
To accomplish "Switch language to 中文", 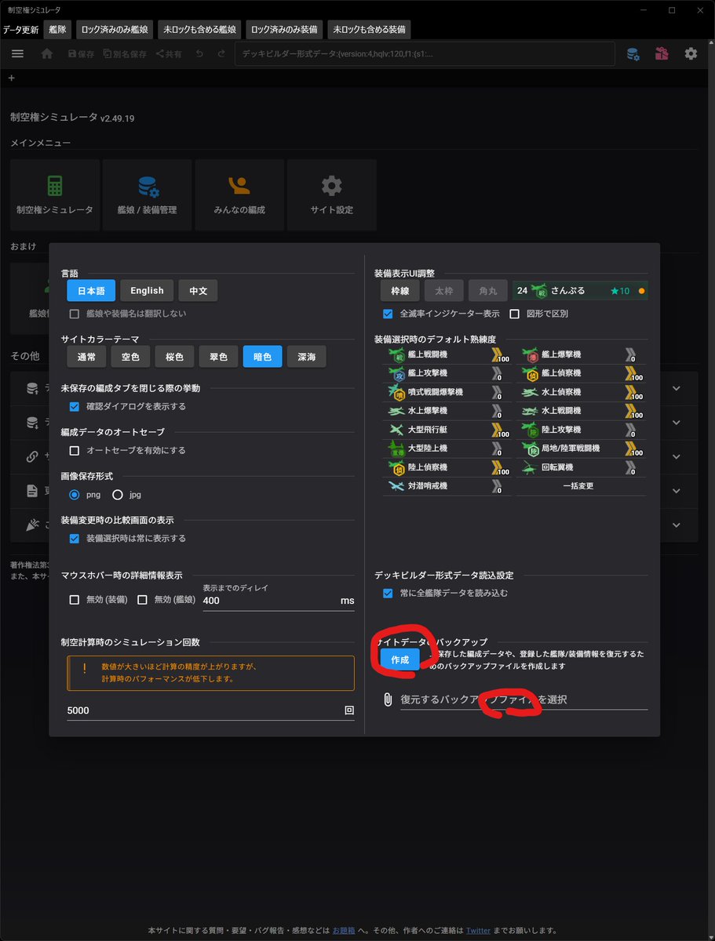I will pyautogui.click(x=198, y=290).
